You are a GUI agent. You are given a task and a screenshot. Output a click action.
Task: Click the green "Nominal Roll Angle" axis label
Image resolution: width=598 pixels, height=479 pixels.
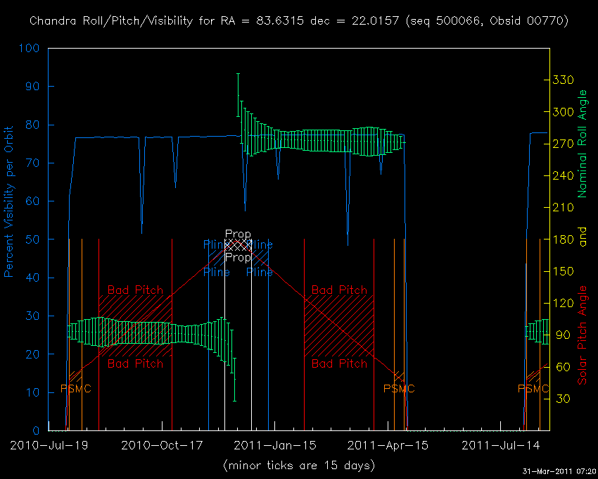(582, 144)
